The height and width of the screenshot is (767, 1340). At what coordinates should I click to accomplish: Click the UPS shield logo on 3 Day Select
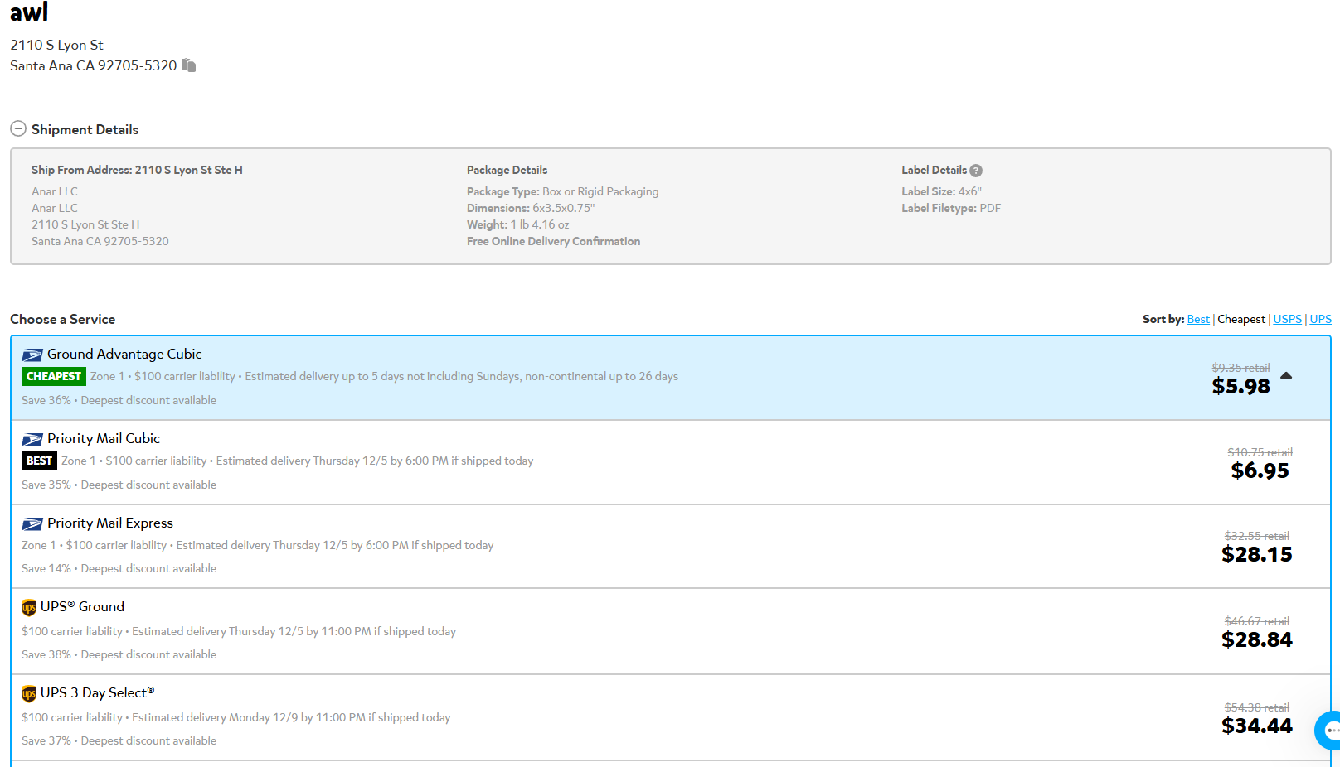29,694
